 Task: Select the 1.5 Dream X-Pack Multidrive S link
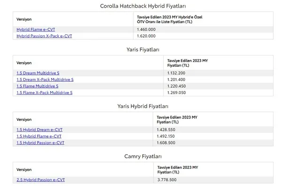click(45, 79)
